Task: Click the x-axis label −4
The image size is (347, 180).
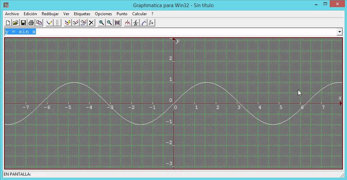Action: [x=89, y=107]
